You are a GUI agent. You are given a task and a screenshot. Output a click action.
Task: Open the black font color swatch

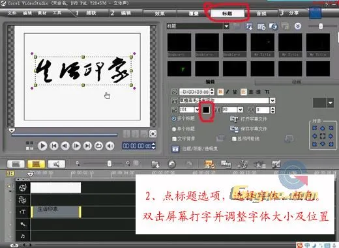[206, 110]
